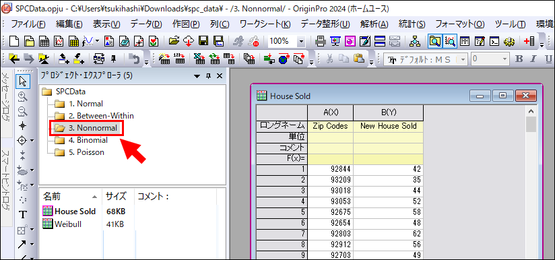Click the Import Excel icon
Screen dimensions: 555x260
(x=199, y=59)
